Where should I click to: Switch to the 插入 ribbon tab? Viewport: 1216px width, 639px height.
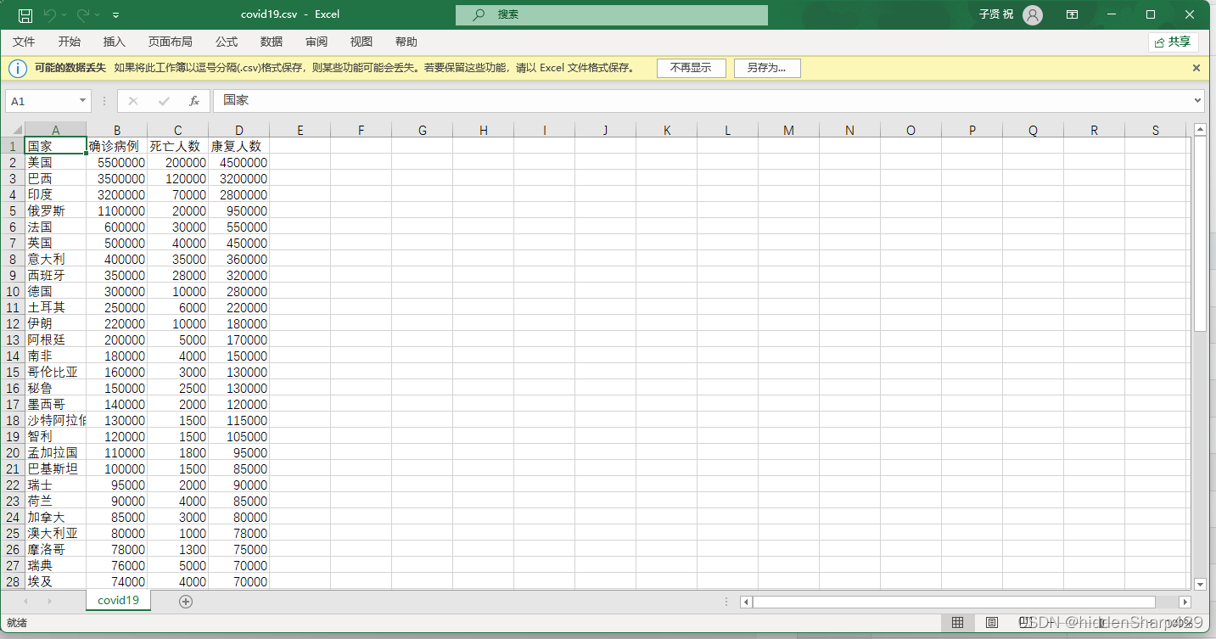point(114,42)
